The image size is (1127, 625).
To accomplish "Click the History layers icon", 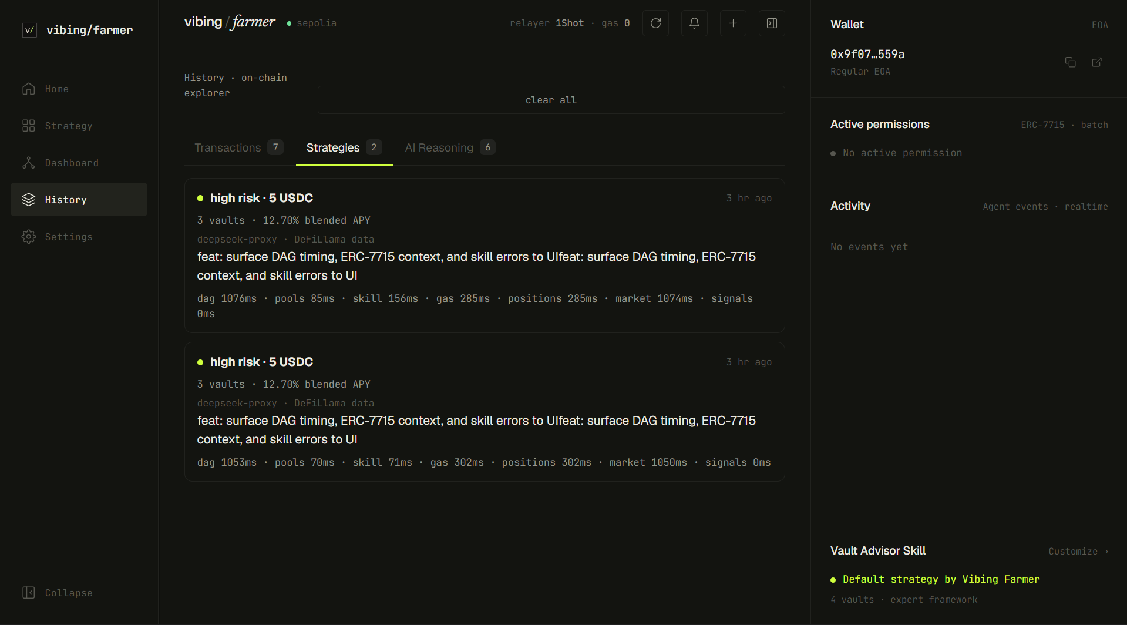I will (29, 200).
